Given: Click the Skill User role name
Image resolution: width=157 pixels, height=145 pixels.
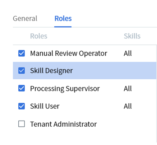Looking at the screenshot, I should click(x=45, y=106).
